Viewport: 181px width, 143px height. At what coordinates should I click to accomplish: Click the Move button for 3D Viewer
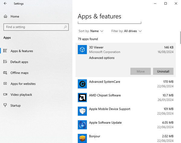point(141,71)
